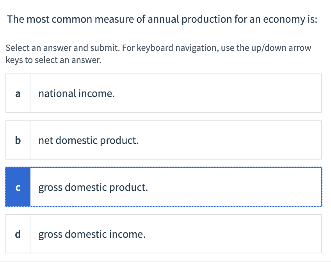The height and width of the screenshot is (262, 331).
Task: Click the question title text
Action: tap(161, 19)
